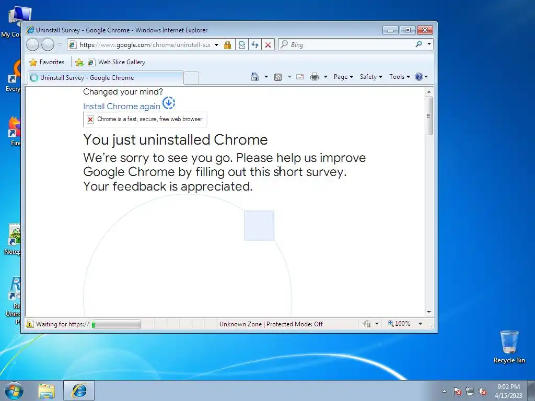535x401 pixels.
Task: Select the Recycle Bin desktop icon
Action: pos(509,347)
